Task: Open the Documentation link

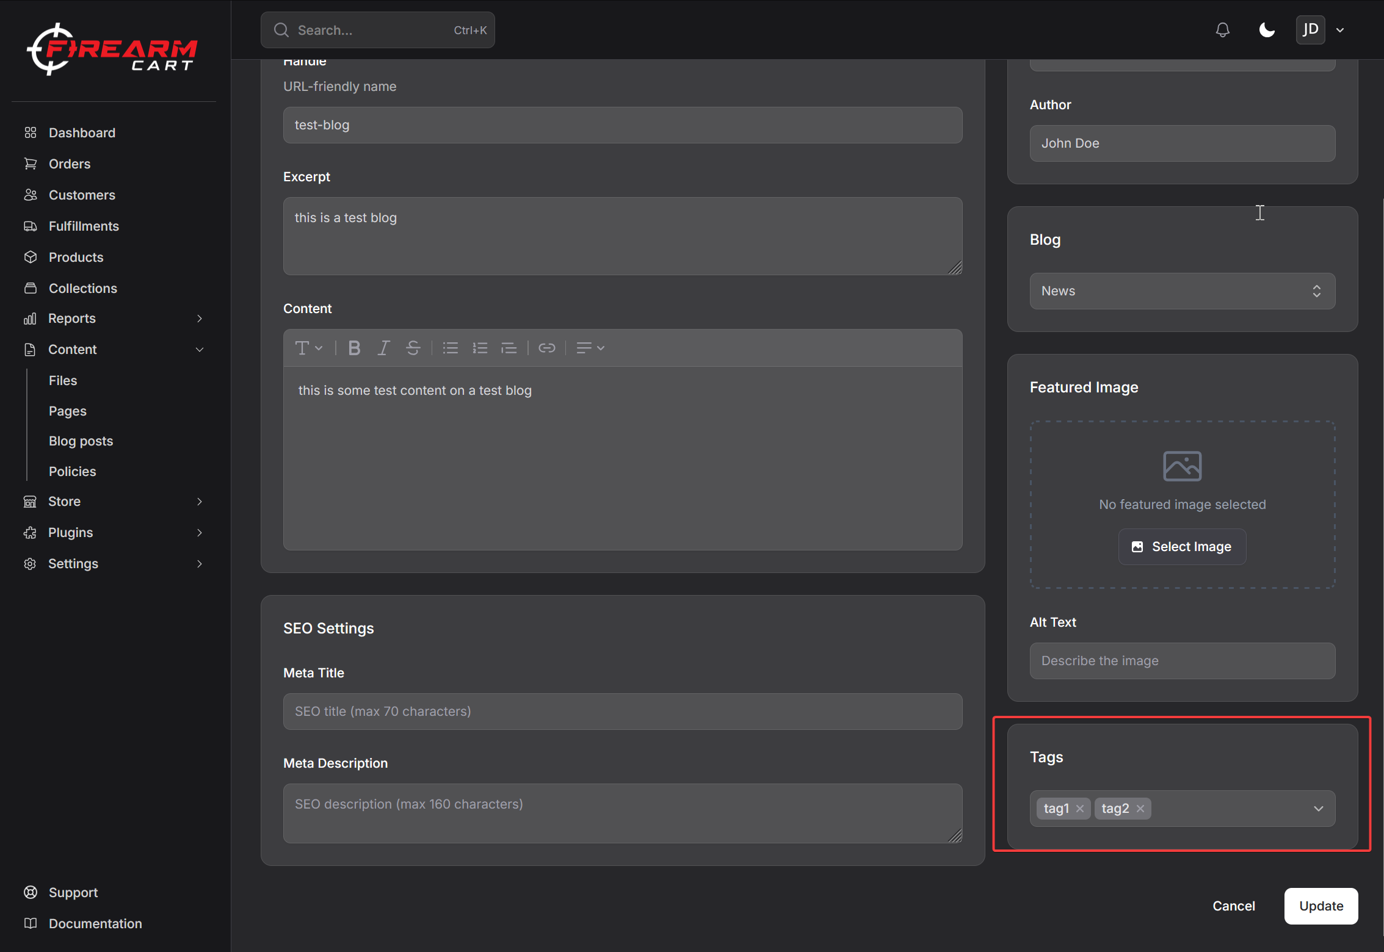Action: [x=95, y=923]
